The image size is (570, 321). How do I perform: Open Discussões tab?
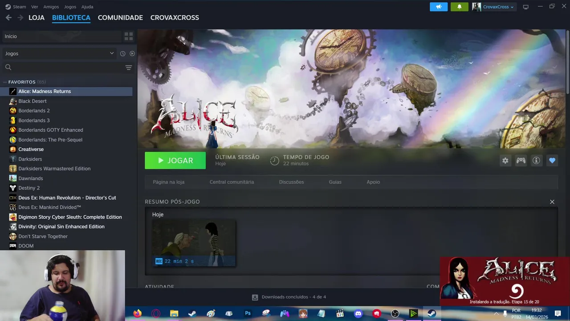(x=291, y=182)
